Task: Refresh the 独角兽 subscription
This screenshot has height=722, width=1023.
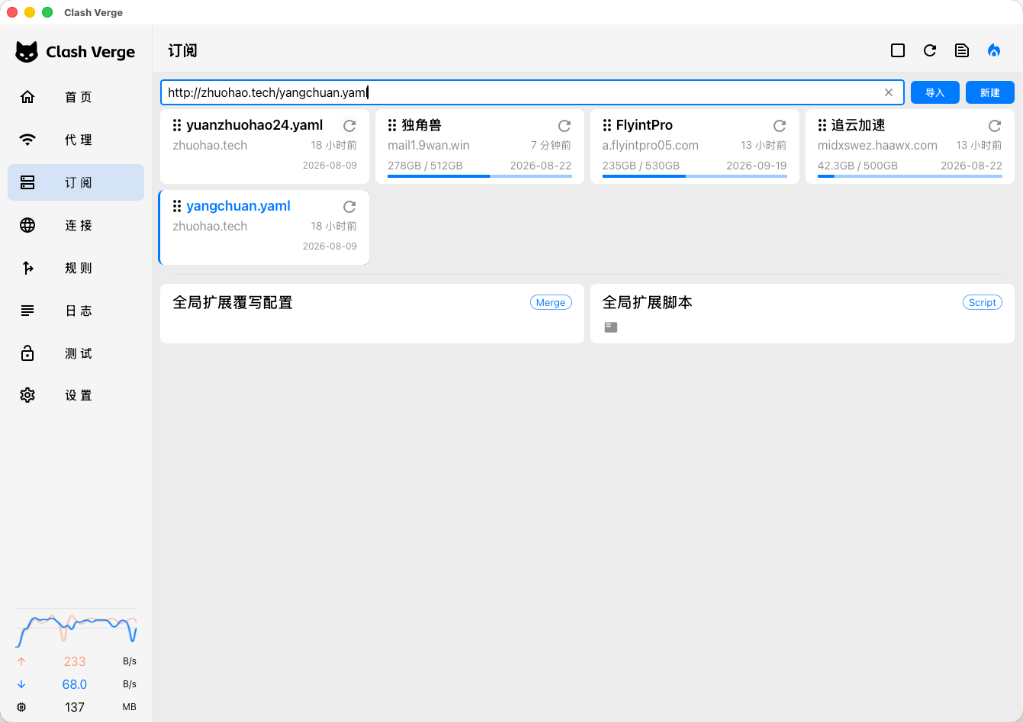Action: (x=564, y=125)
